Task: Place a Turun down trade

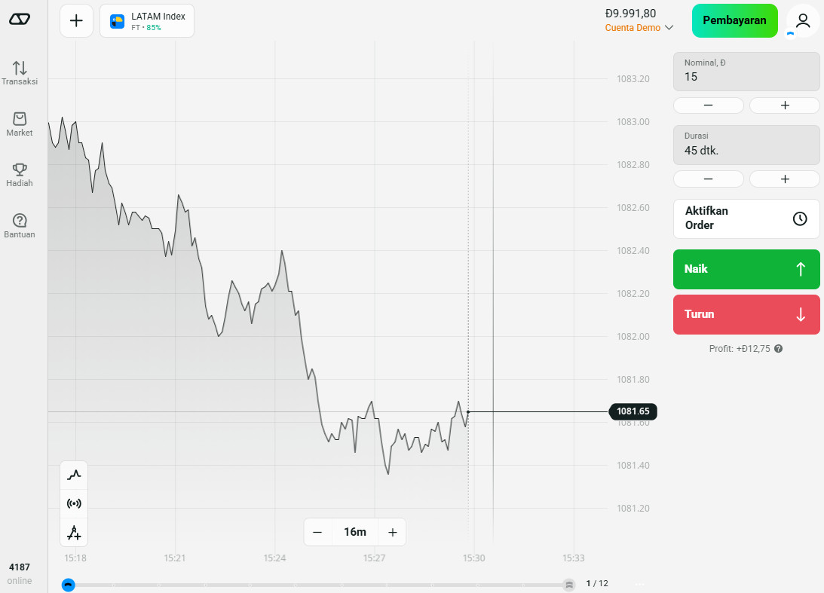Action: click(x=746, y=314)
